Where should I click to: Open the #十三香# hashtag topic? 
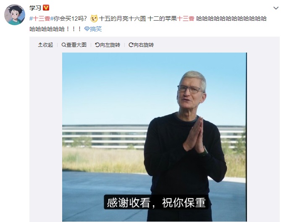(x=42, y=18)
